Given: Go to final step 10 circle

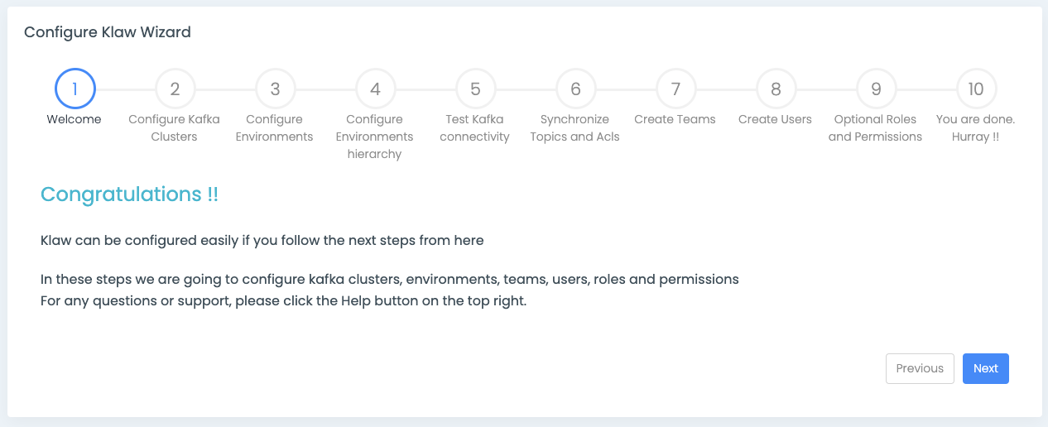Looking at the screenshot, I should point(976,89).
